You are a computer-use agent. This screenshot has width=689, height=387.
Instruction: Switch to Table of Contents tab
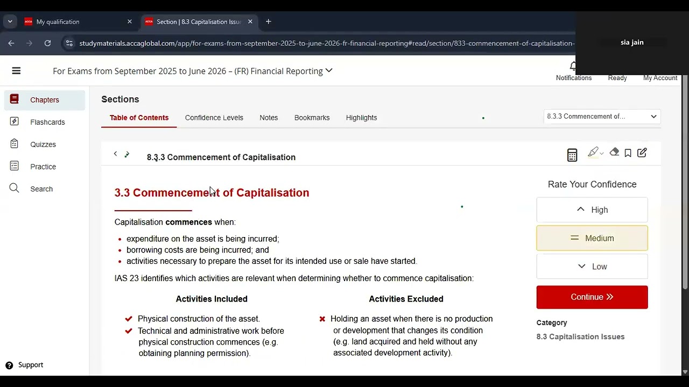(x=139, y=118)
